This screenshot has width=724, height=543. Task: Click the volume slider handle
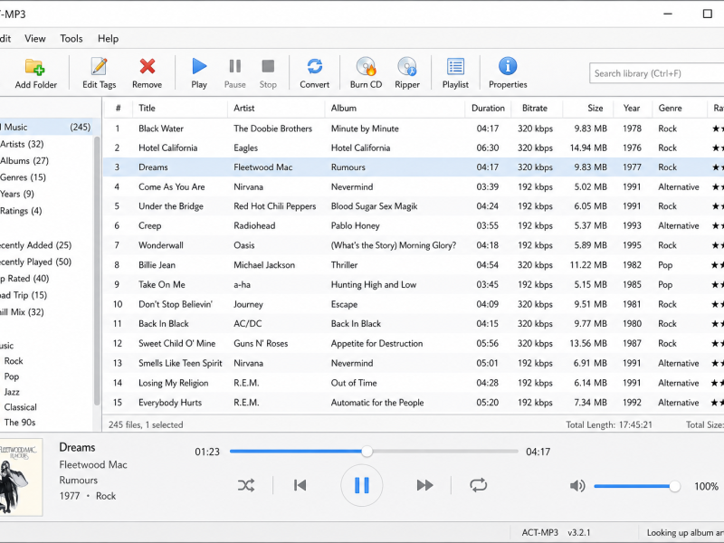tap(674, 486)
